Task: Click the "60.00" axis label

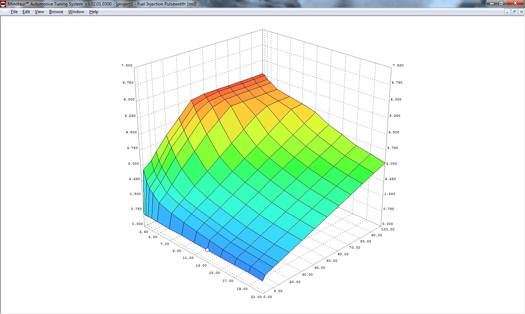Action: coord(343,254)
